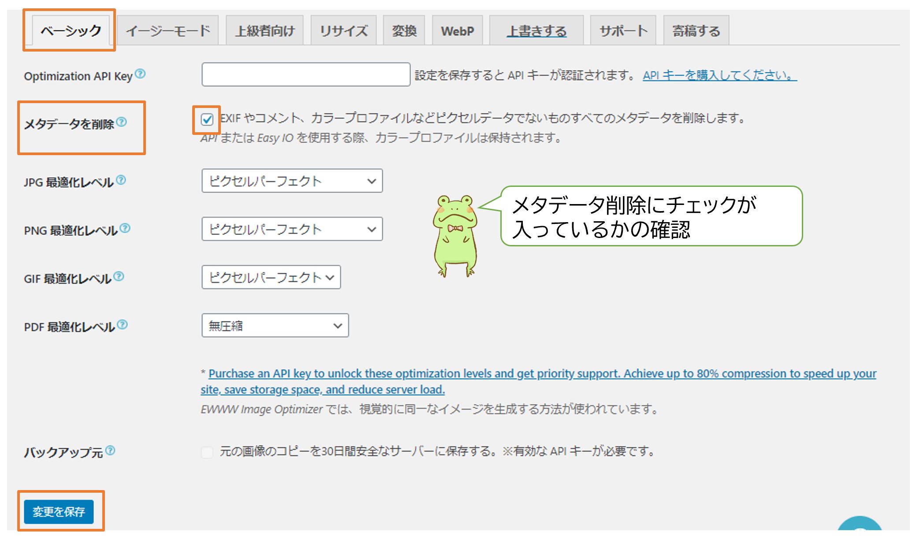920x539 pixels.
Task: Open the PDF 最適化レベル dropdown showing 無圧縮
Action: (275, 326)
